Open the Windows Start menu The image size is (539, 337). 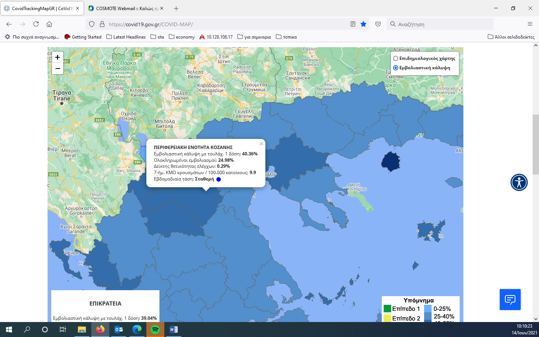tap(9, 330)
